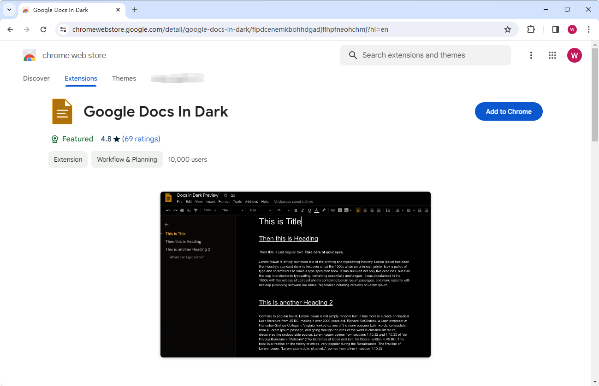Viewport: 599px width, 386px height.
Task: Open the Google apps launcher grid
Action: point(552,55)
